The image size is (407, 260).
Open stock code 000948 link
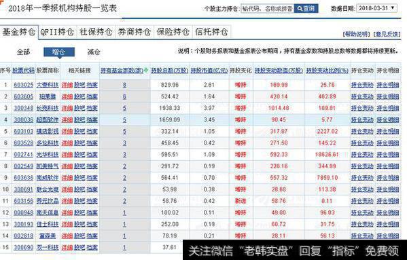[x=23, y=213]
